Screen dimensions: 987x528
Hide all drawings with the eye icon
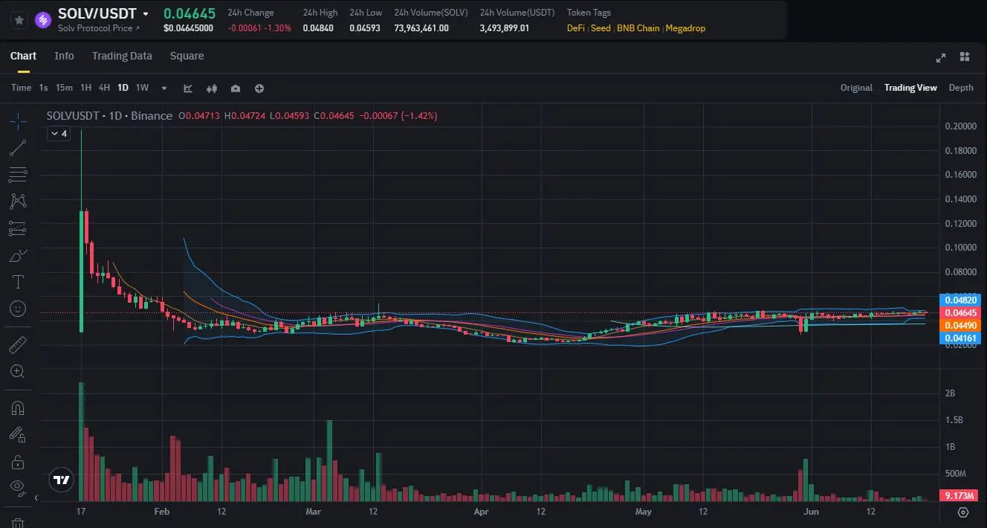tap(19, 488)
